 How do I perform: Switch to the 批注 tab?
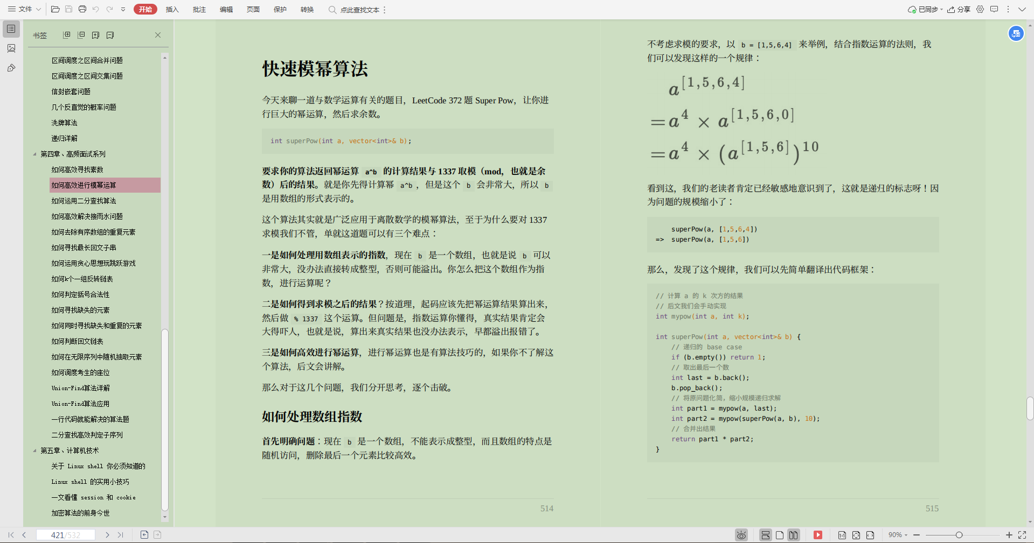(199, 9)
